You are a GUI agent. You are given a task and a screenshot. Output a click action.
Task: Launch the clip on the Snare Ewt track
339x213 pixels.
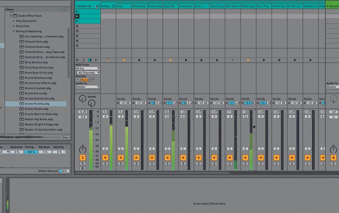(186, 60)
